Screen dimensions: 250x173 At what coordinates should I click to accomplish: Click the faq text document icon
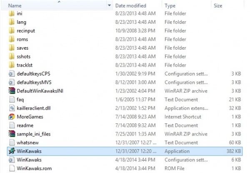[12, 100]
